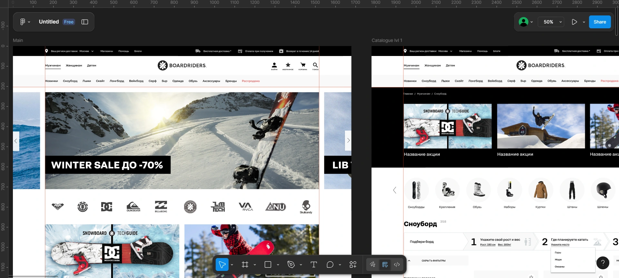Expand the Frame tool options chevron
Viewport: 619px width, 278px height.
[255, 265]
